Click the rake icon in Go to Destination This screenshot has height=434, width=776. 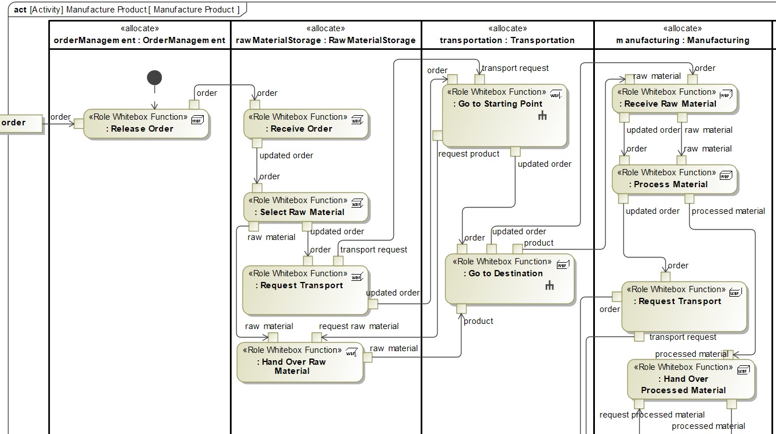[549, 286]
